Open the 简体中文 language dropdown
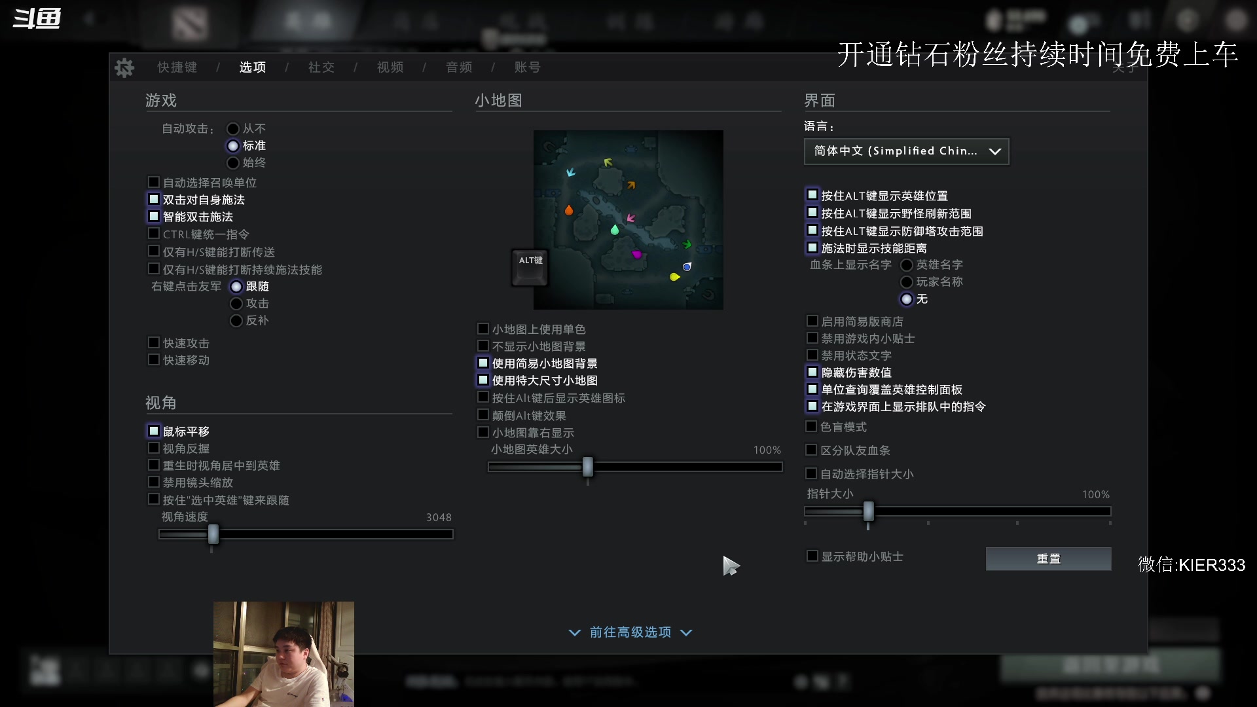The height and width of the screenshot is (707, 1257). click(x=907, y=151)
